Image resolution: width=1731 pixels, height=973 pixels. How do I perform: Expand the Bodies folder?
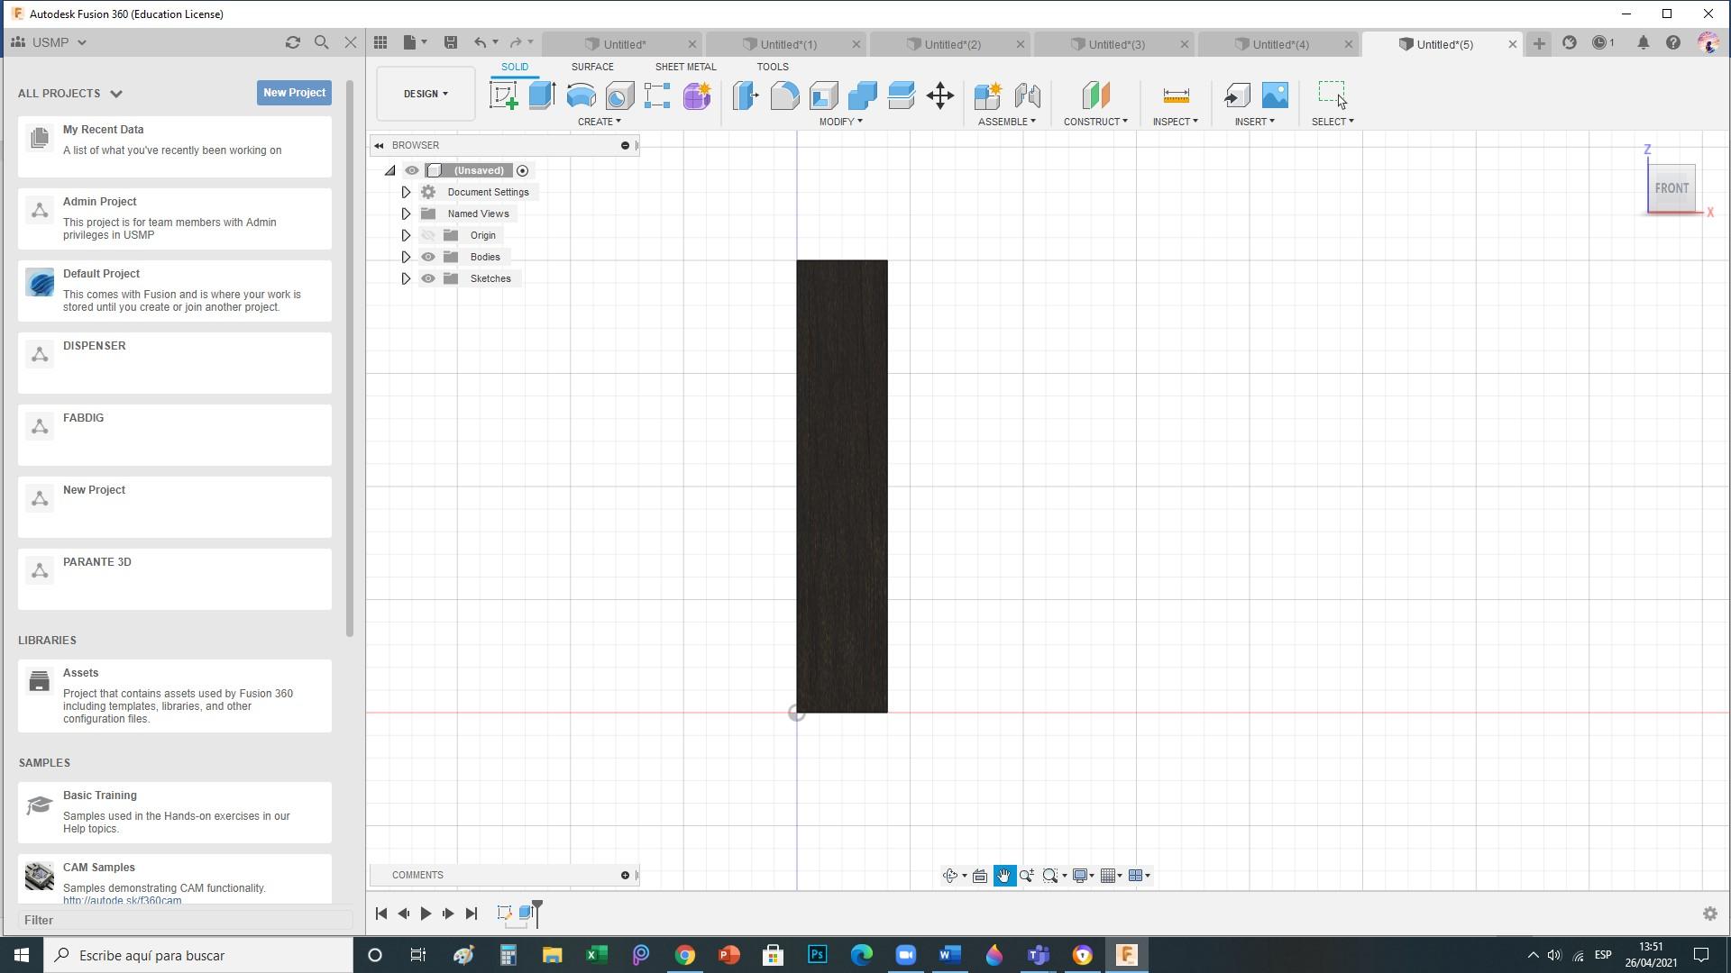[x=406, y=257]
